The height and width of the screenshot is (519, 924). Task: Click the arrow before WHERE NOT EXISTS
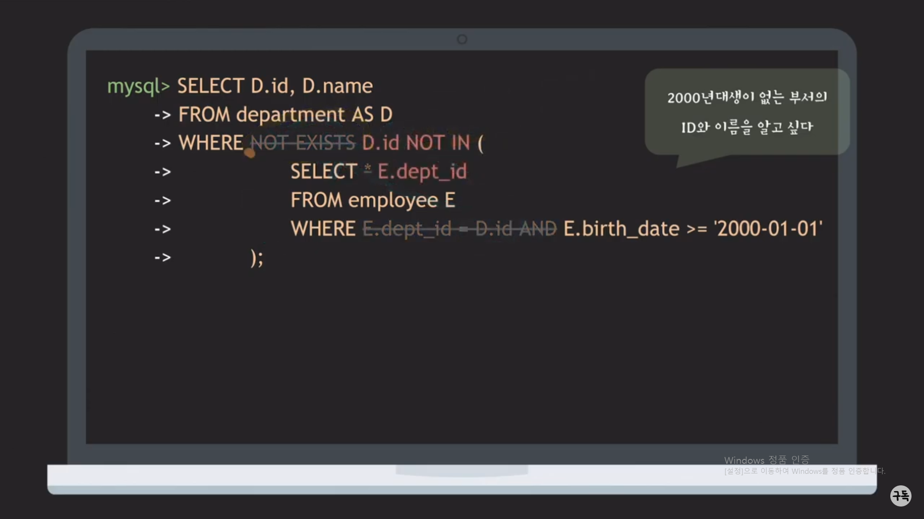coord(163,144)
